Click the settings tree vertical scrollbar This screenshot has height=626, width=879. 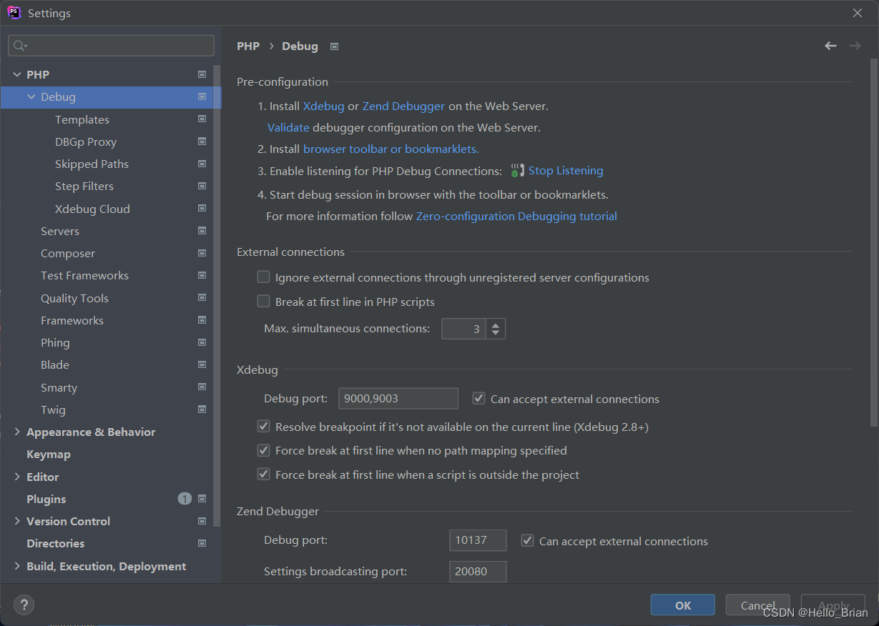coord(217,296)
